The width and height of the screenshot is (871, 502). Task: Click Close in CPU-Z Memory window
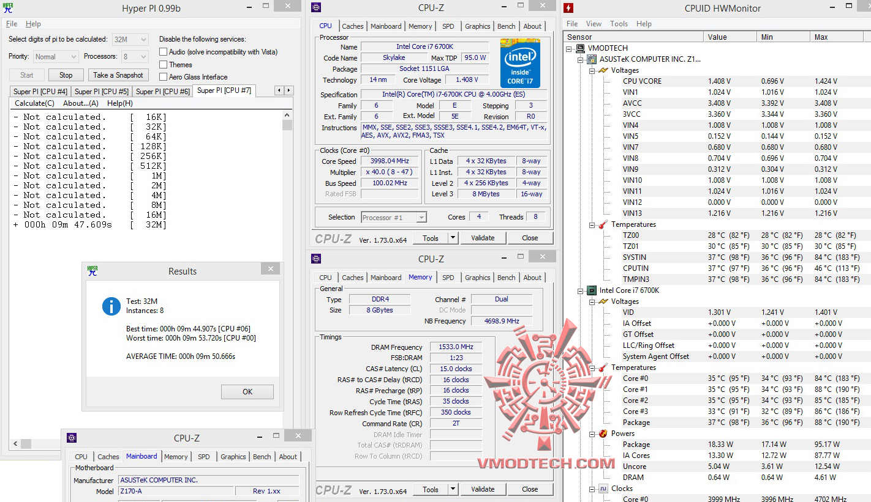pos(530,489)
